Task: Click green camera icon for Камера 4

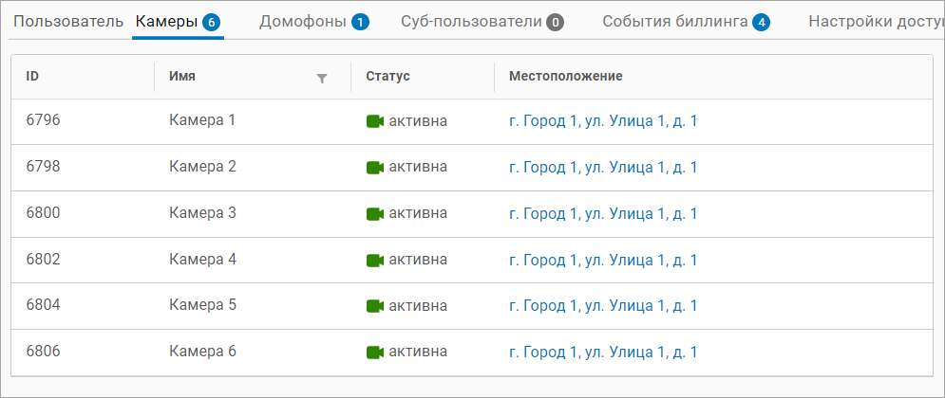Action: [374, 260]
